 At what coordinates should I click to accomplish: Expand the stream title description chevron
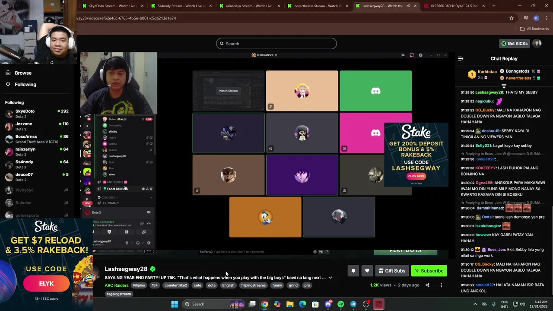click(331, 278)
